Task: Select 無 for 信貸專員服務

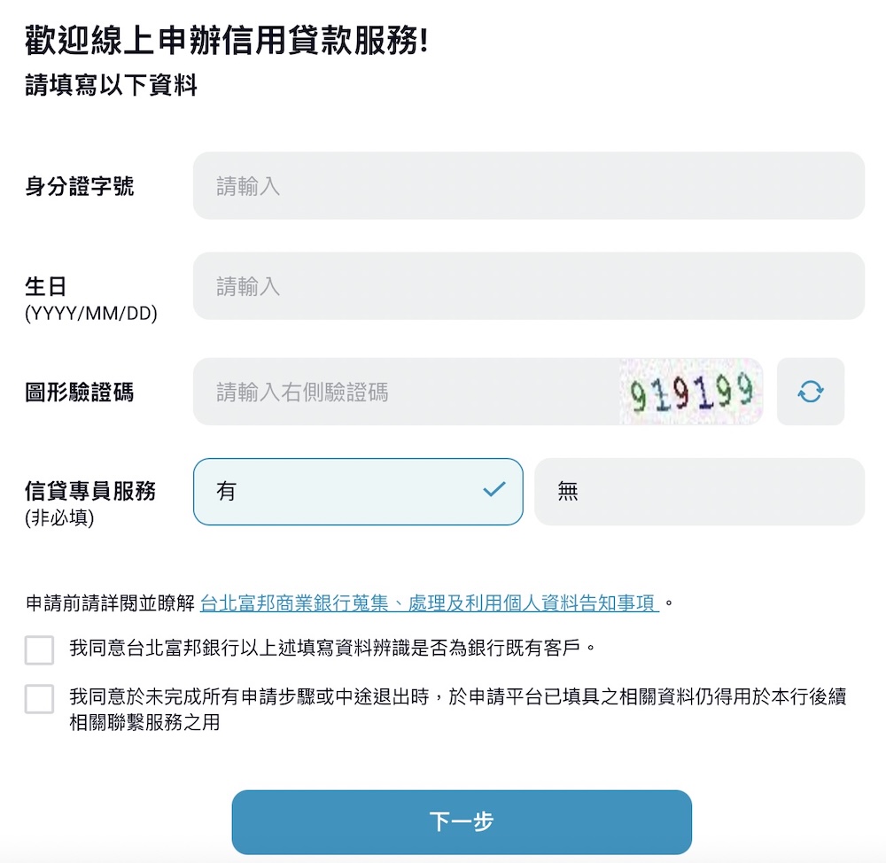Action: [700, 491]
